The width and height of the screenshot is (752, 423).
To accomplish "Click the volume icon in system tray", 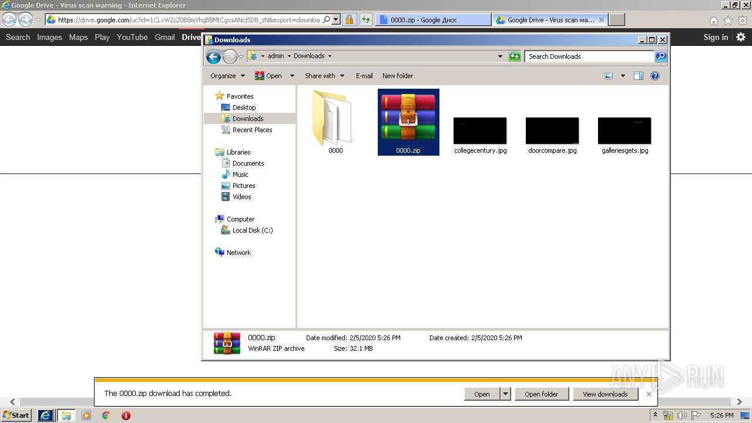I will pyautogui.click(x=681, y=415).
